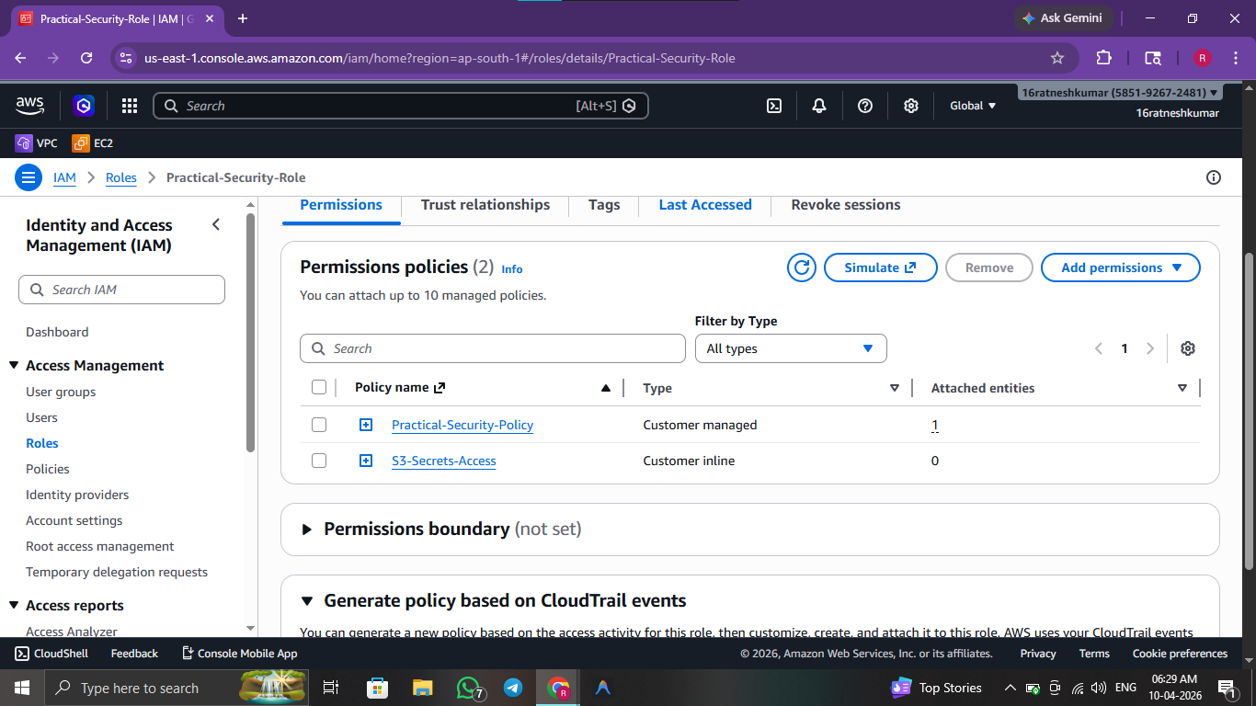Open the Windows Start menu
Image resolution: width=1256 pixels, height=706 pixels.
tap(22, 688)
